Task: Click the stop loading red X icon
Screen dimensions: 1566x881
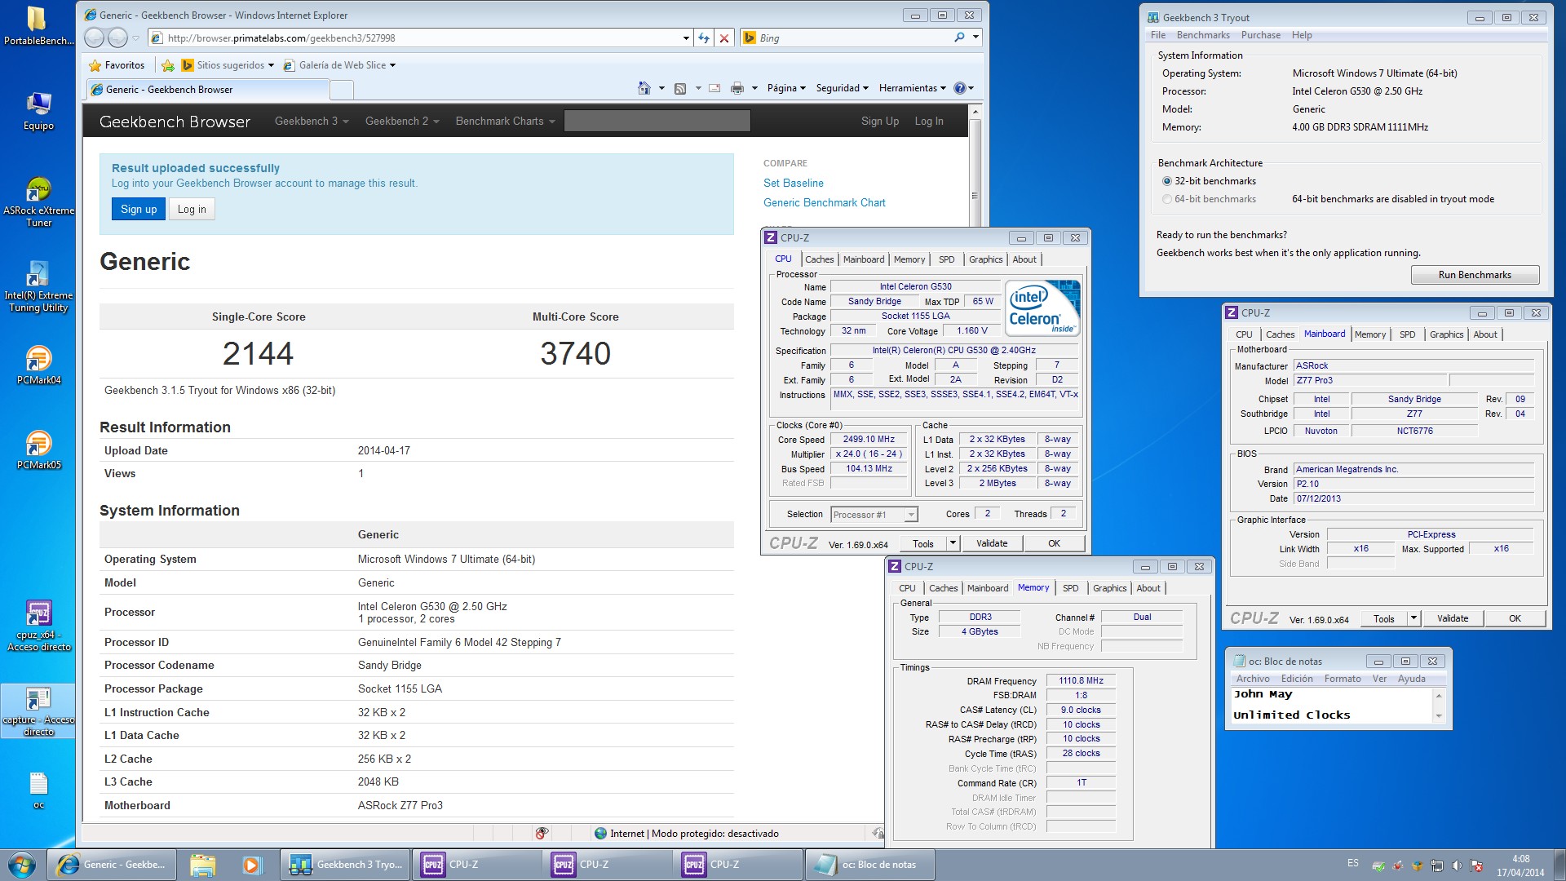Action: coord(723,38)
